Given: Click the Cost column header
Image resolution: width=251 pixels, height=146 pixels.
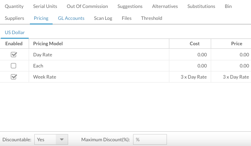Looking at the screenshot, I should pyautogui.click(x=190, y=44).
